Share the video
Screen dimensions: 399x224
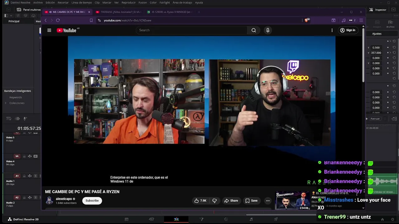pyautogui.click(x=231, y=201)
